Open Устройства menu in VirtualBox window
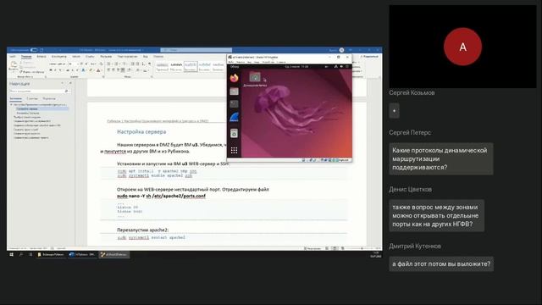This screenshot has width=542, height=305. 268,62
